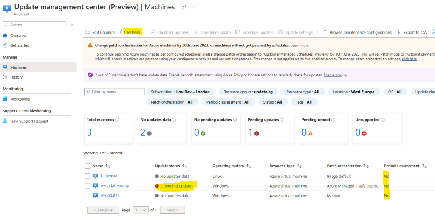Viewport: 435px width, 219px height.
Task: Open the Status filter pill
Action: (x=272, y=102)
